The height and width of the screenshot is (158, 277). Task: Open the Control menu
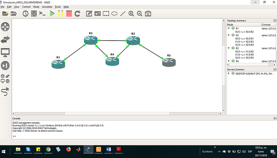click(x=26, y=7)
